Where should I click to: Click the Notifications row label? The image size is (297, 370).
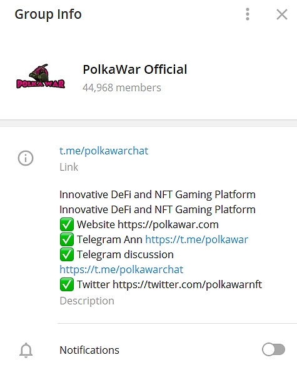[89, 350]
